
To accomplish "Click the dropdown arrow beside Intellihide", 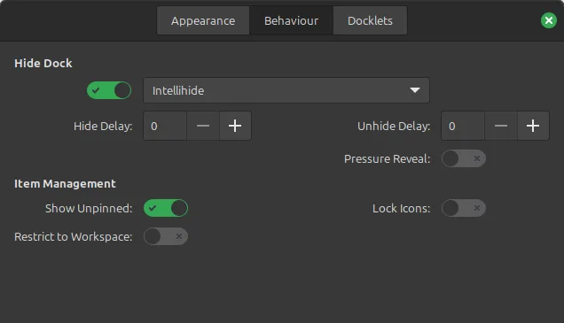I will pyautogui.click(x=415, y=90).
